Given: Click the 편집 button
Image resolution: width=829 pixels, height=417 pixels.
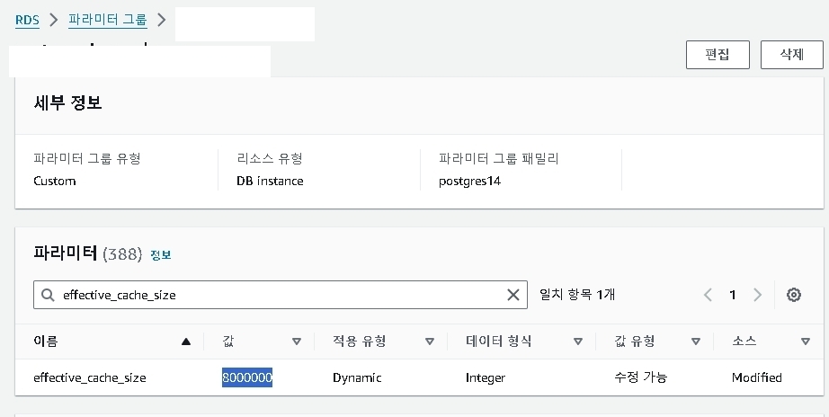Looking at the screenshot, I should [718, 55].
